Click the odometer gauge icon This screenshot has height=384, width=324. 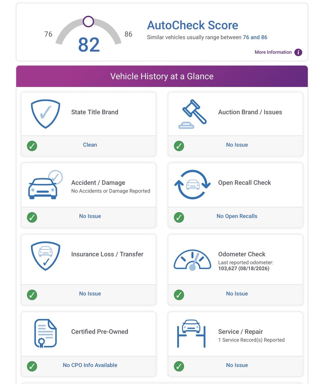193,260
